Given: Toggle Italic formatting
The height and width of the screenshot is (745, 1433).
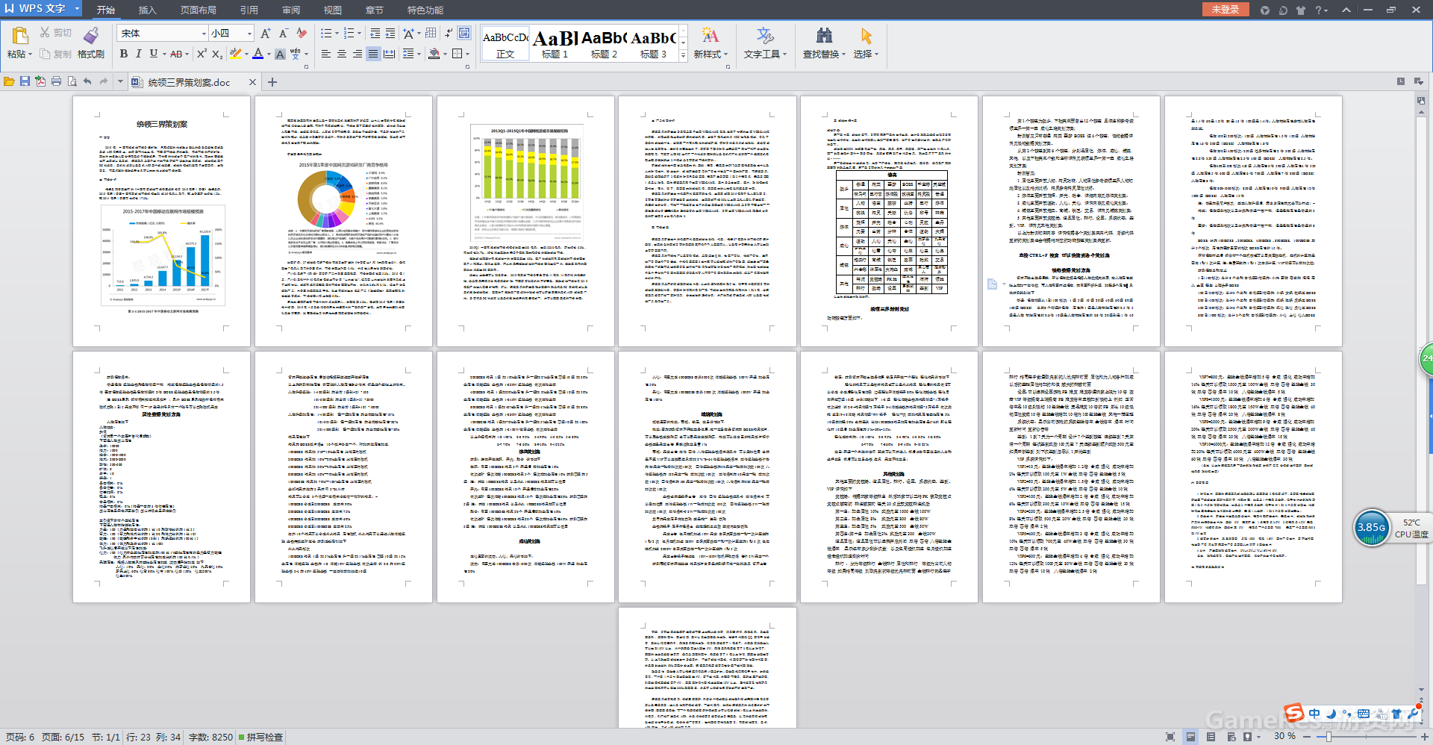Looking at the screenshot, I should click(138, 54).
